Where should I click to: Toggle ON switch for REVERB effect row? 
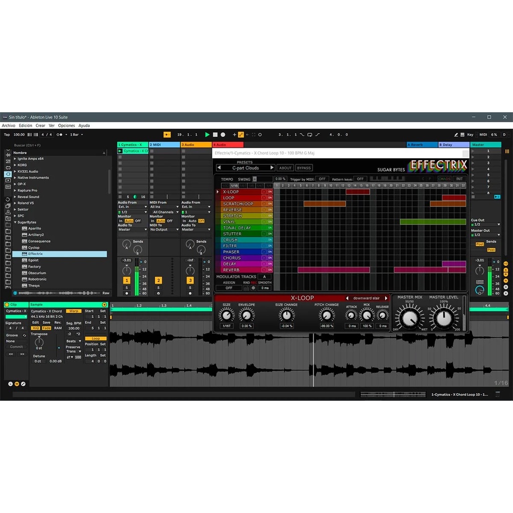click(270, 270)
